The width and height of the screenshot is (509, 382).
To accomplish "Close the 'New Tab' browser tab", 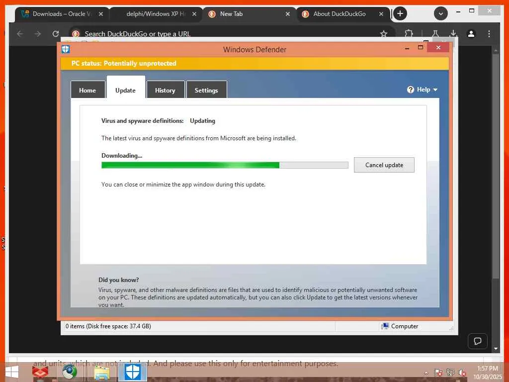I will click(x=288, y=14).
